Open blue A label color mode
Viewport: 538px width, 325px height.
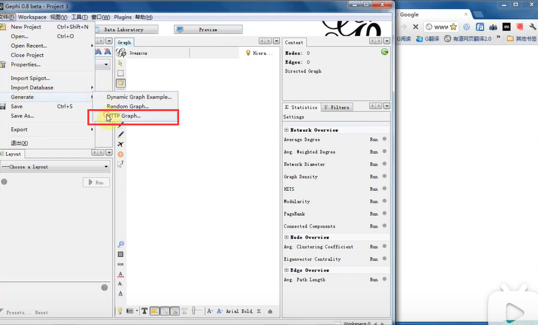pyautogui.click(x=220, y=311)
